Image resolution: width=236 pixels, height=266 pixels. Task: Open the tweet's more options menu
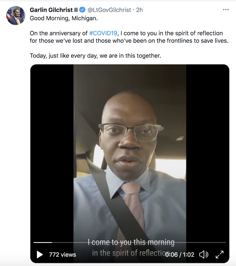click(x=226, y=10)
